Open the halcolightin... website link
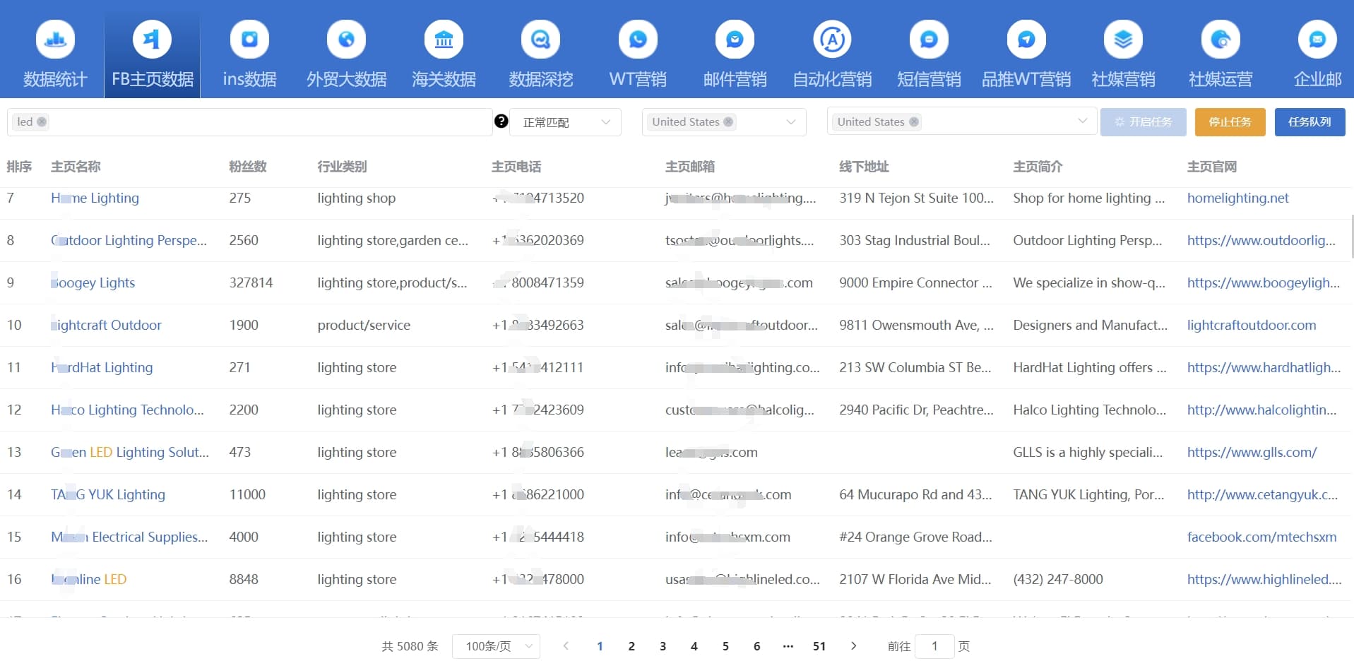Screen dimensions: 1354x661 click(x=1261, y=410)
